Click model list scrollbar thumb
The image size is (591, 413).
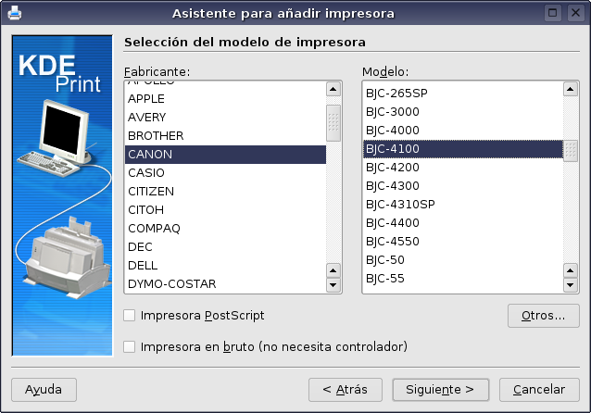click(x=571, y=150)
